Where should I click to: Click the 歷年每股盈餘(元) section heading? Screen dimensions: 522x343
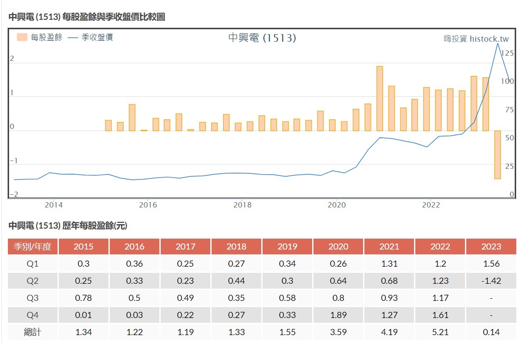click(68, 226)
